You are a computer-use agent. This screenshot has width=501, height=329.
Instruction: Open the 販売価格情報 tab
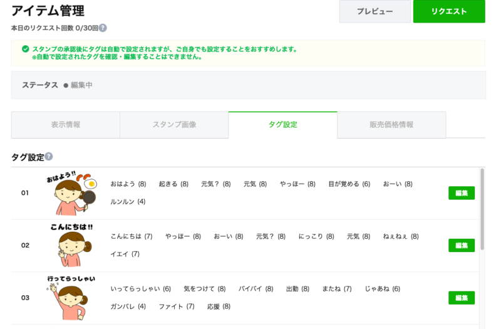coord(391,125)
